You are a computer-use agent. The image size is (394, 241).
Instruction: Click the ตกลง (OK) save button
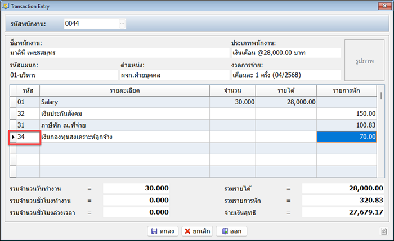(x=161, y=231)
